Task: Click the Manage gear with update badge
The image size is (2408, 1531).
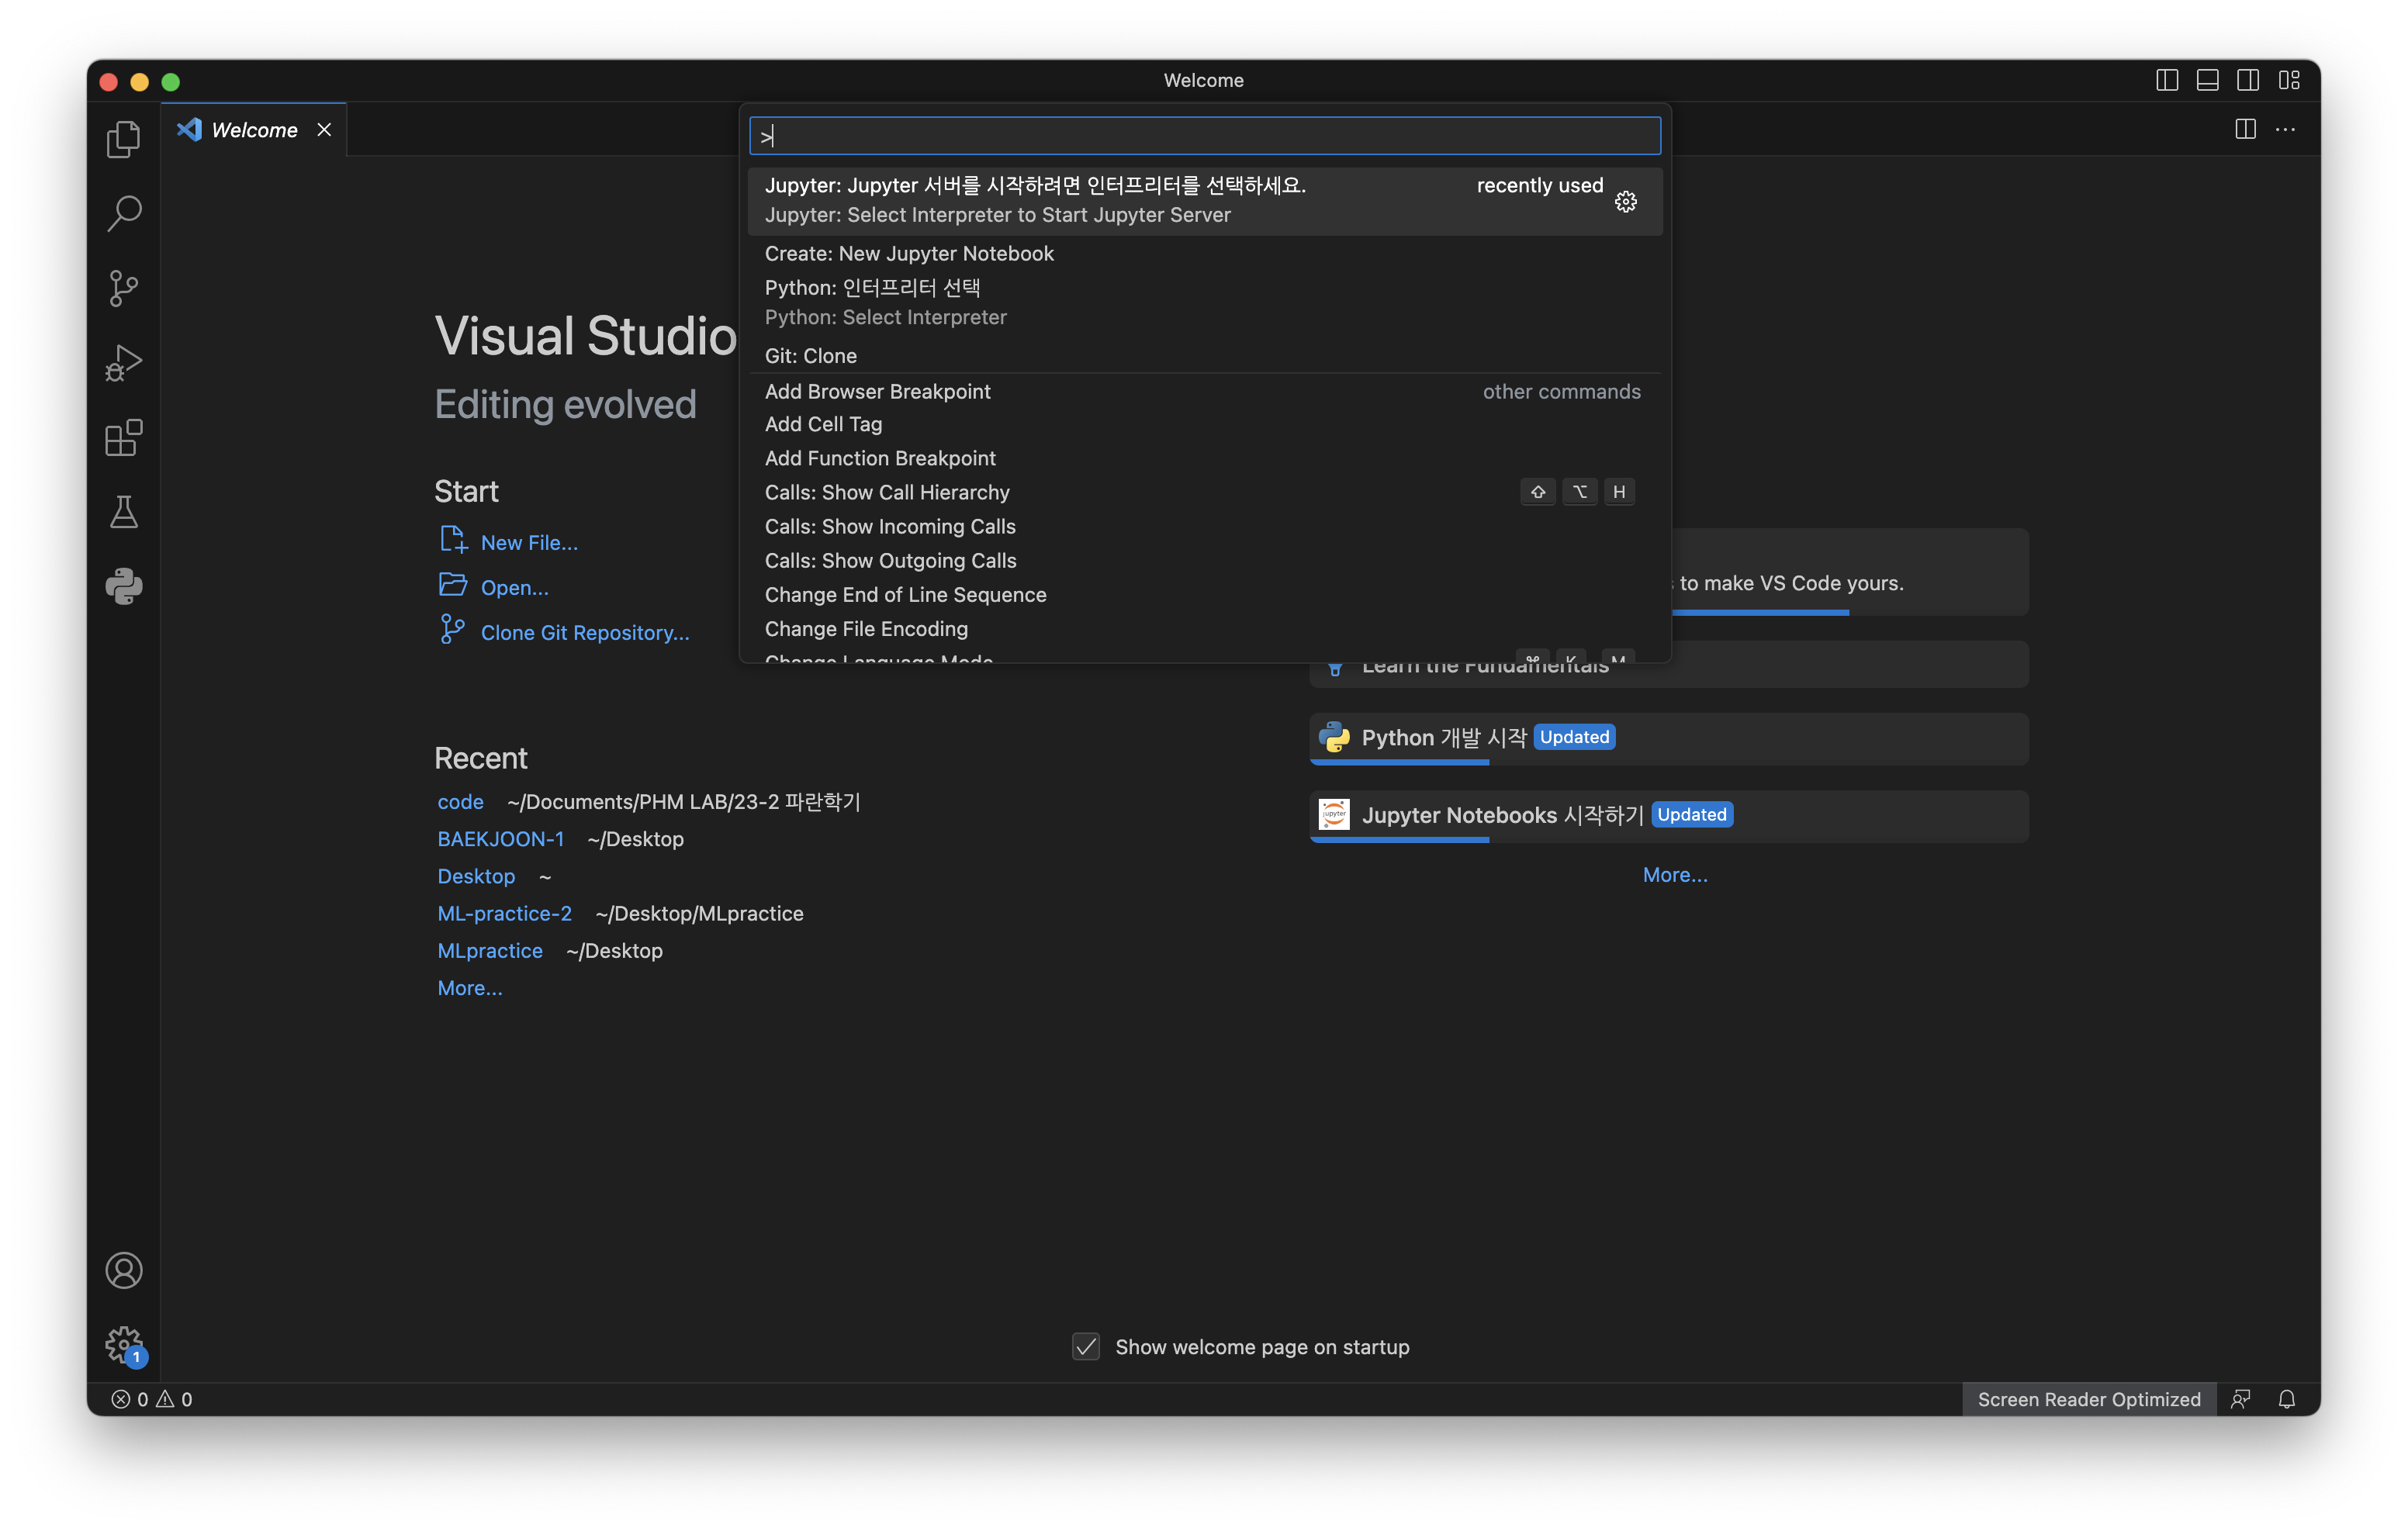Action: click(x=124, y=1344)
